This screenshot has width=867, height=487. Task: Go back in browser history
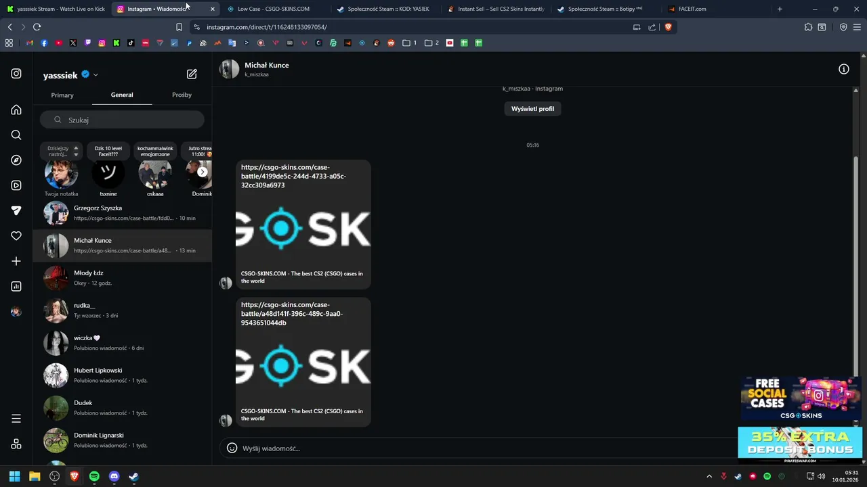[9, 27]
